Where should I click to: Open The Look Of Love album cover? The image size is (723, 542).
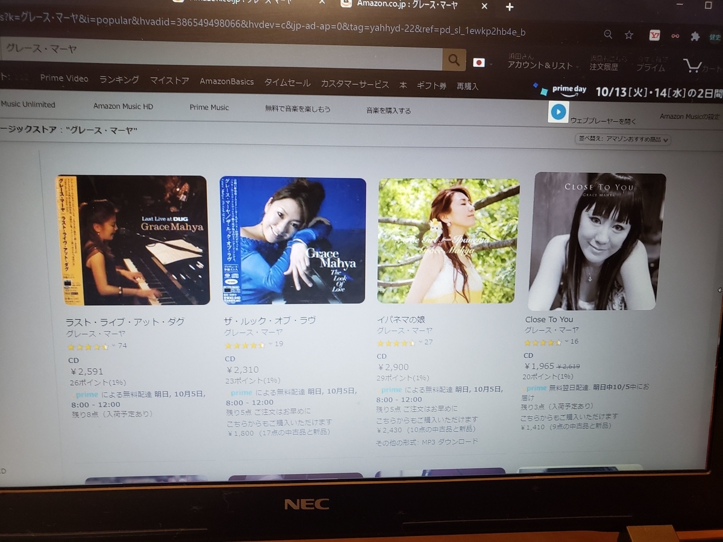point(293,240)
